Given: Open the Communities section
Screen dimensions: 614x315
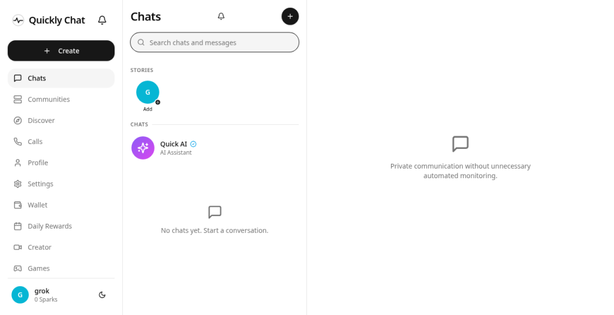Looking at the screenshot, I should pyautogui.click(x=61, y=99).
